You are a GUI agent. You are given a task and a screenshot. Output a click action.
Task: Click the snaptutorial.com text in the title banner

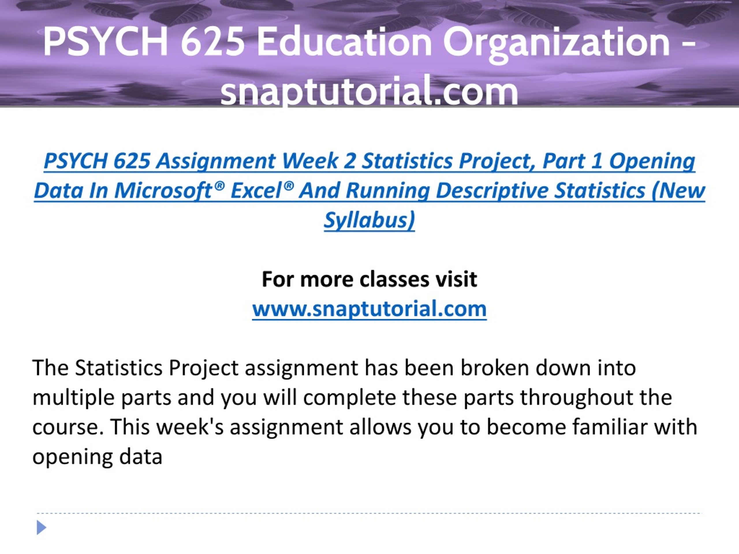pyautogui.click(x=369, y=91)
